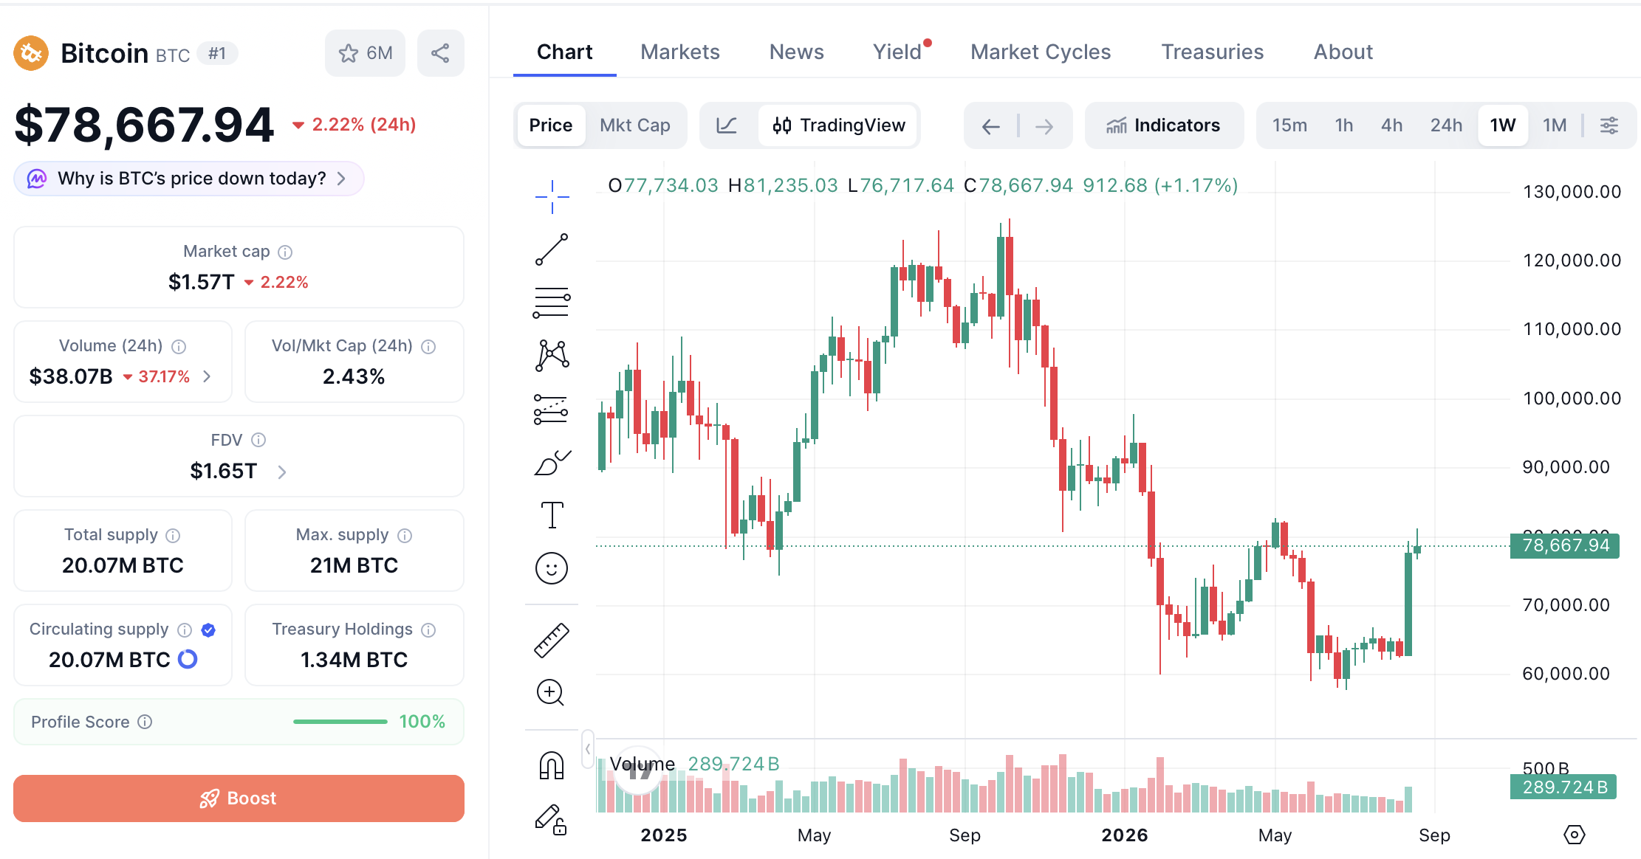Toggle the magnet snap mode
The image size is (1641, 859).
[552, 765]
